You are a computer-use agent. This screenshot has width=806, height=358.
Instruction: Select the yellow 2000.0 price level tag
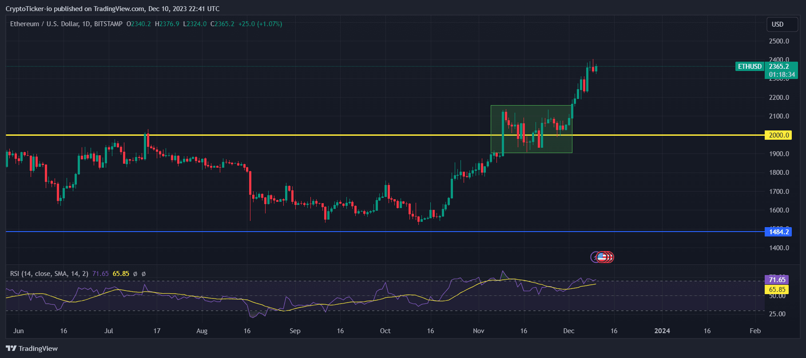[x=778, y=135]
